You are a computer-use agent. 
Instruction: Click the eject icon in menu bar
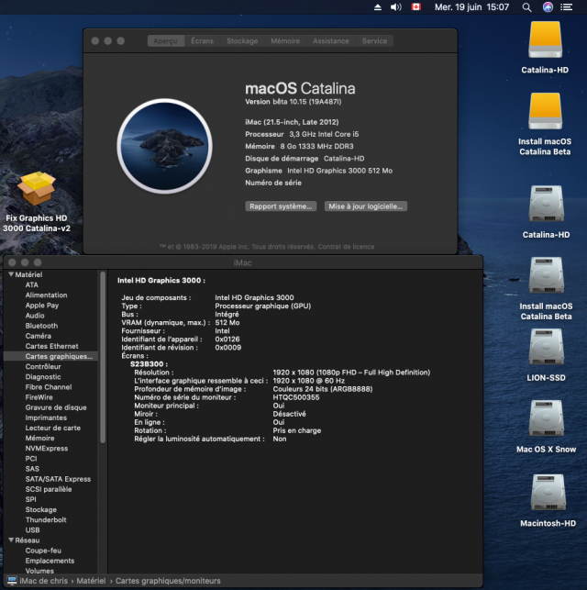[378, 7]
